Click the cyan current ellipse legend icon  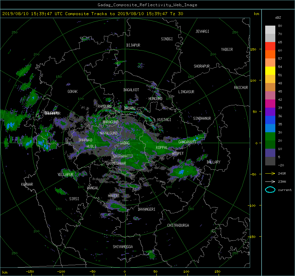(270, 190)
